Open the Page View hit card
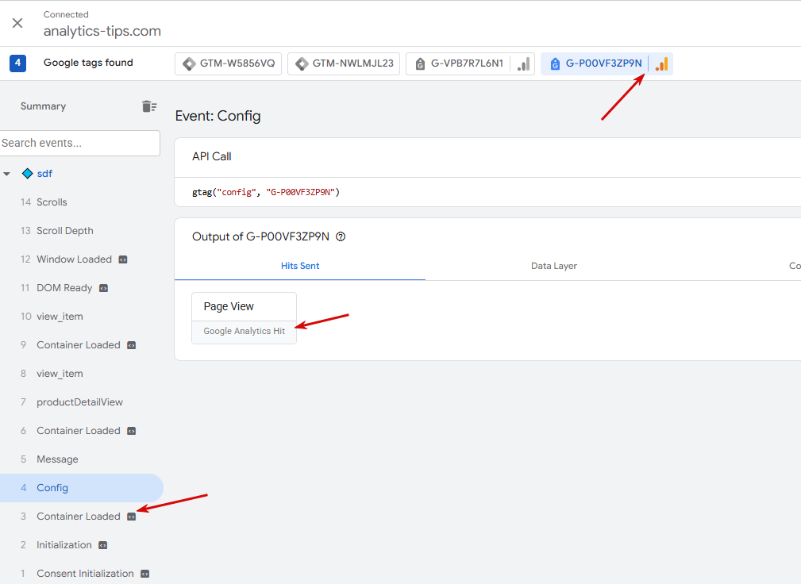Screen dimensions: 801x584 (245, 318)
